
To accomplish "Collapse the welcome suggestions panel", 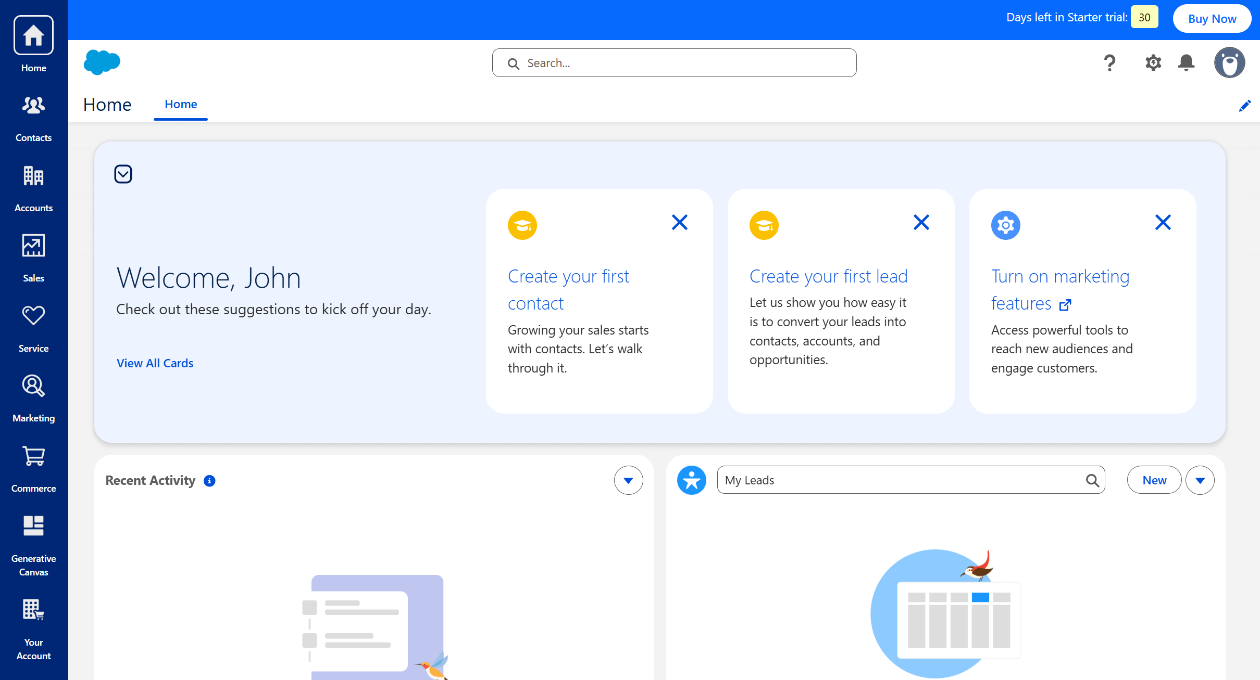I will point(123,174).
